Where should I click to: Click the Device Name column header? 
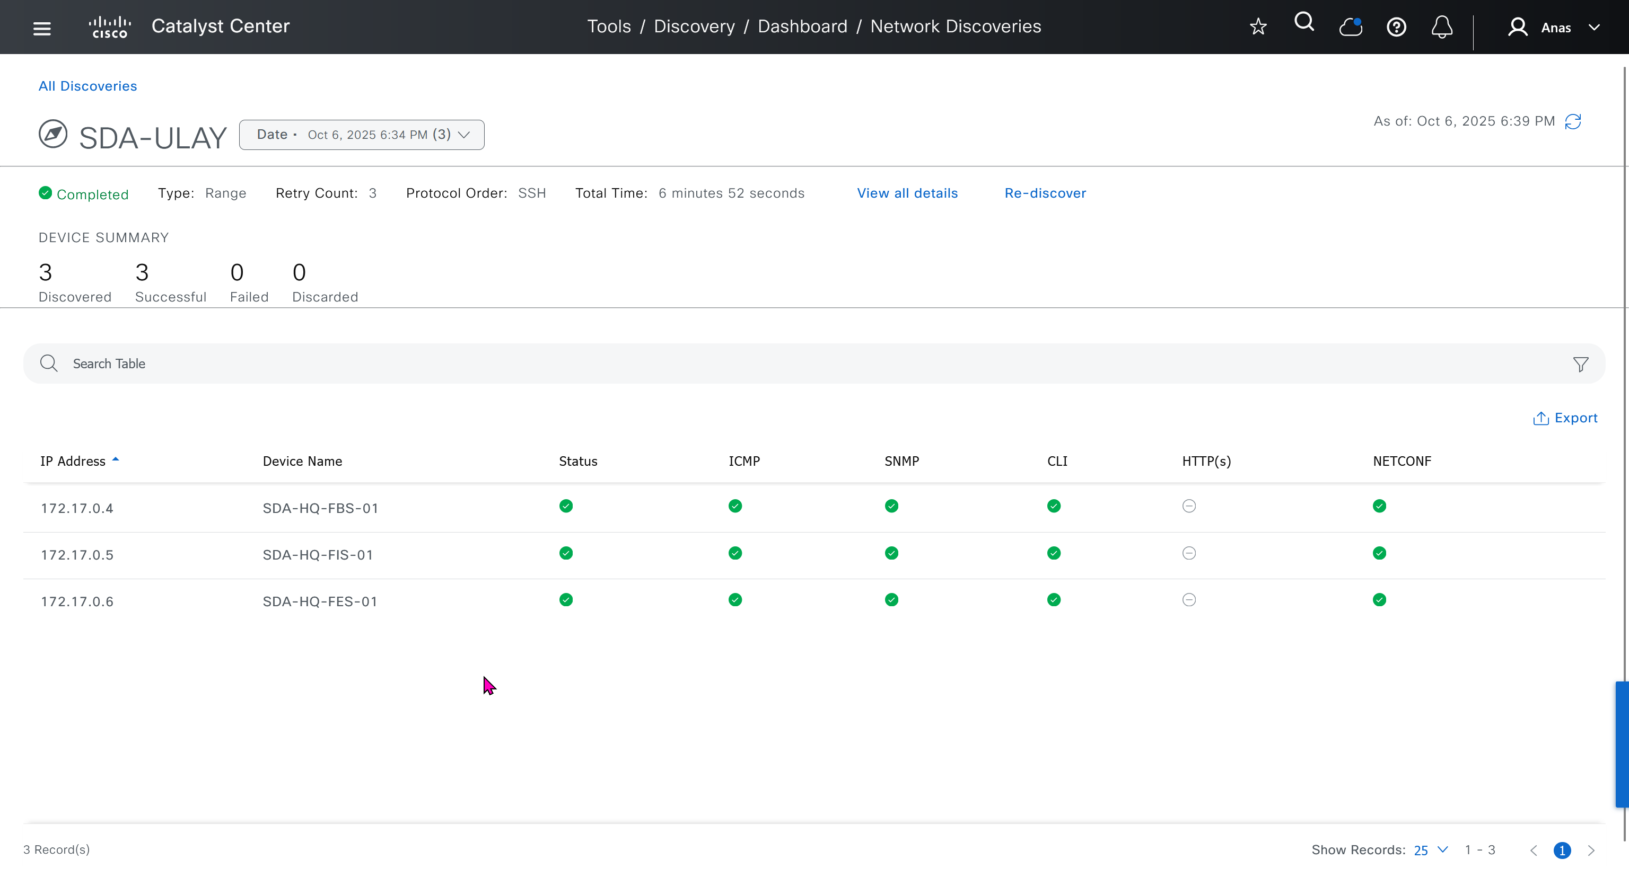click(x=302, y=461)
